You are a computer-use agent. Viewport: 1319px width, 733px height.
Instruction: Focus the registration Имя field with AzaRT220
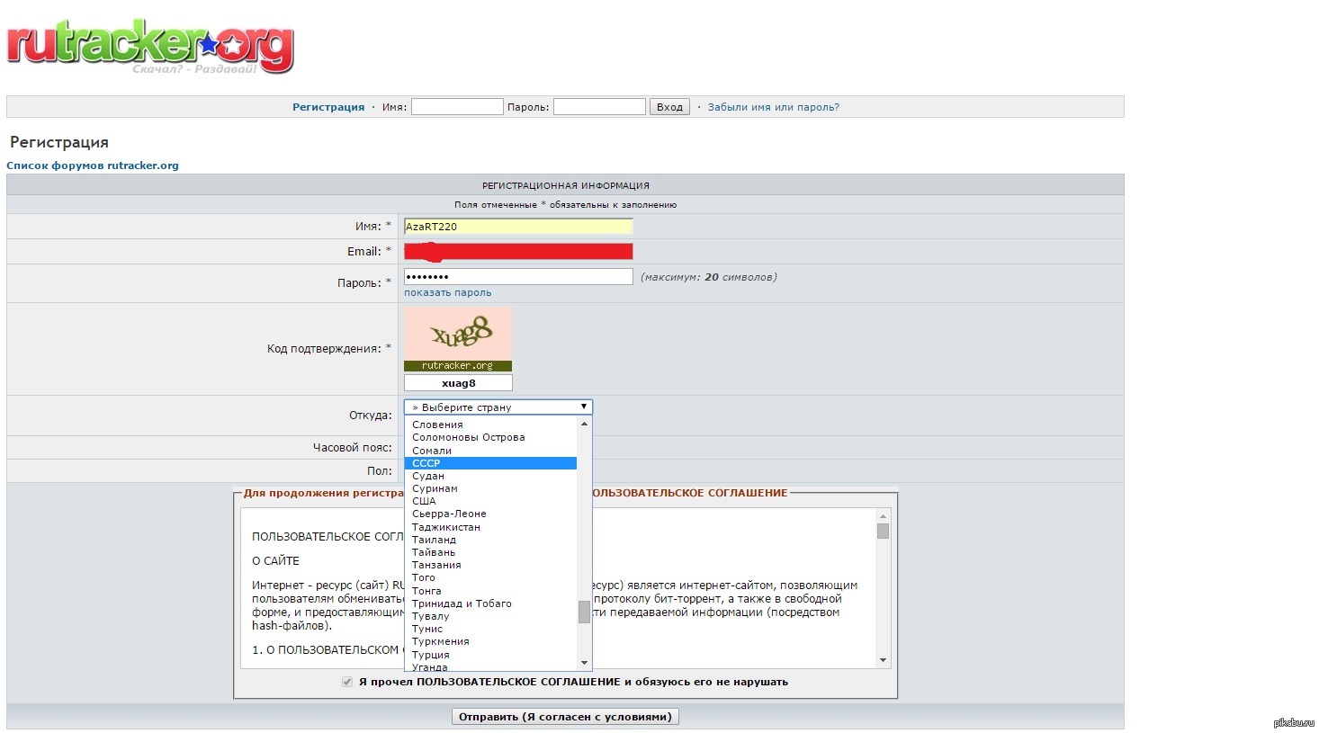(517, 227)
